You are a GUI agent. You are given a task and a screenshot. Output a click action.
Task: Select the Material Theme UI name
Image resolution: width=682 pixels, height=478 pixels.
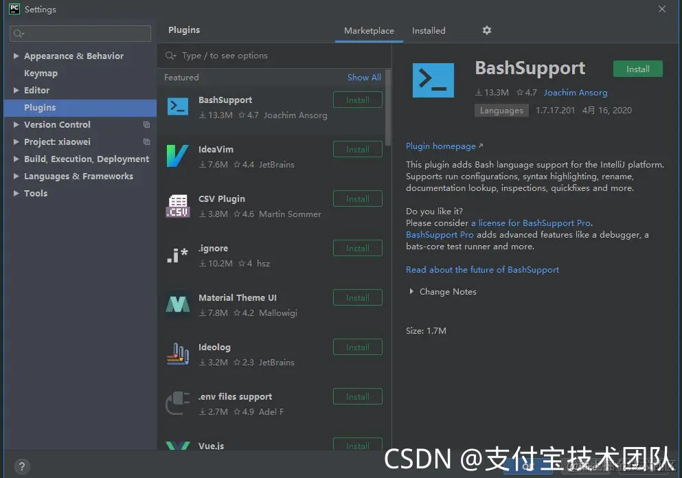pyautogui.click(x=238, y=298)
